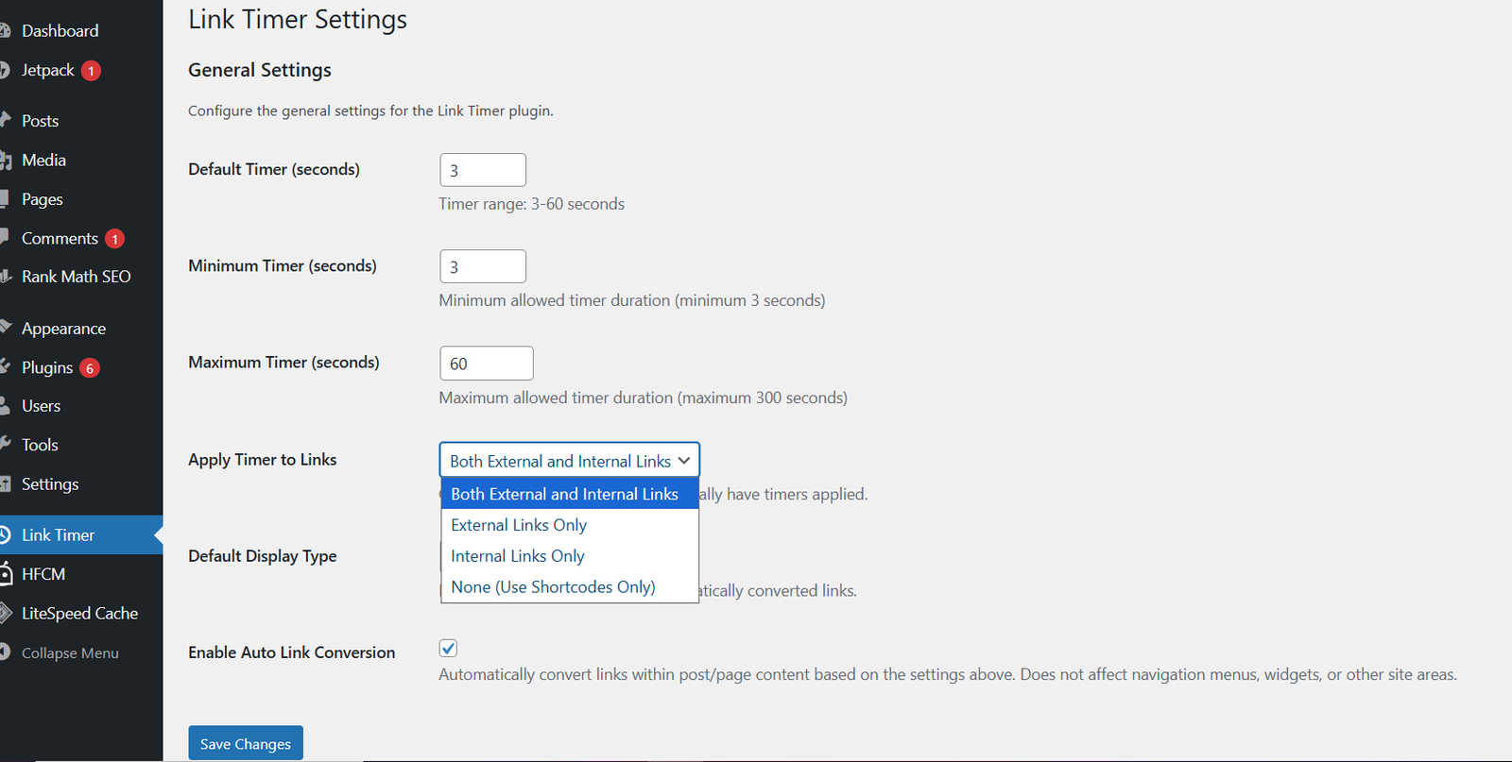Pick None (Use Shortcodes Only) option
Screen dimensions: 1512x762
click(553, 587)
